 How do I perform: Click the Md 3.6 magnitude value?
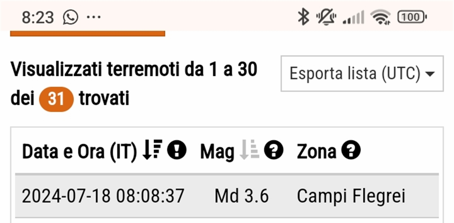[241, 196]
